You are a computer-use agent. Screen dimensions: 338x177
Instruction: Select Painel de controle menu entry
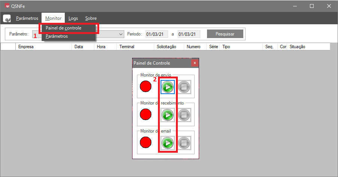point(63,28)
